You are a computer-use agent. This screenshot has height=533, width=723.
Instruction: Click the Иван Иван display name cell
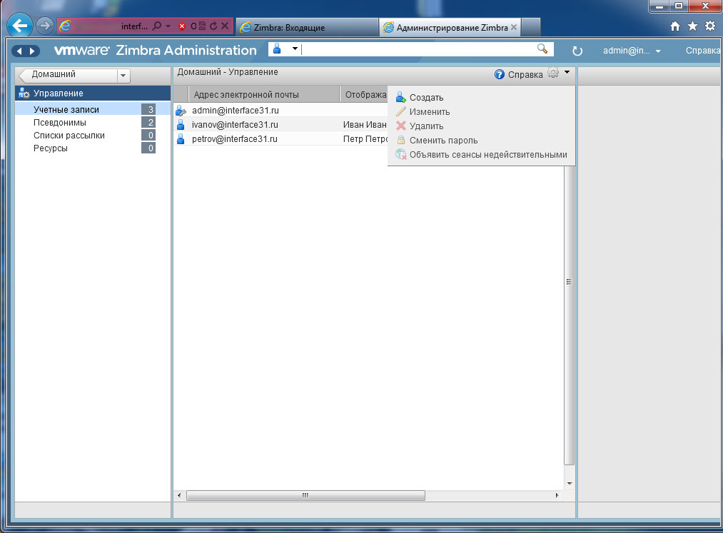click(365, 125)
